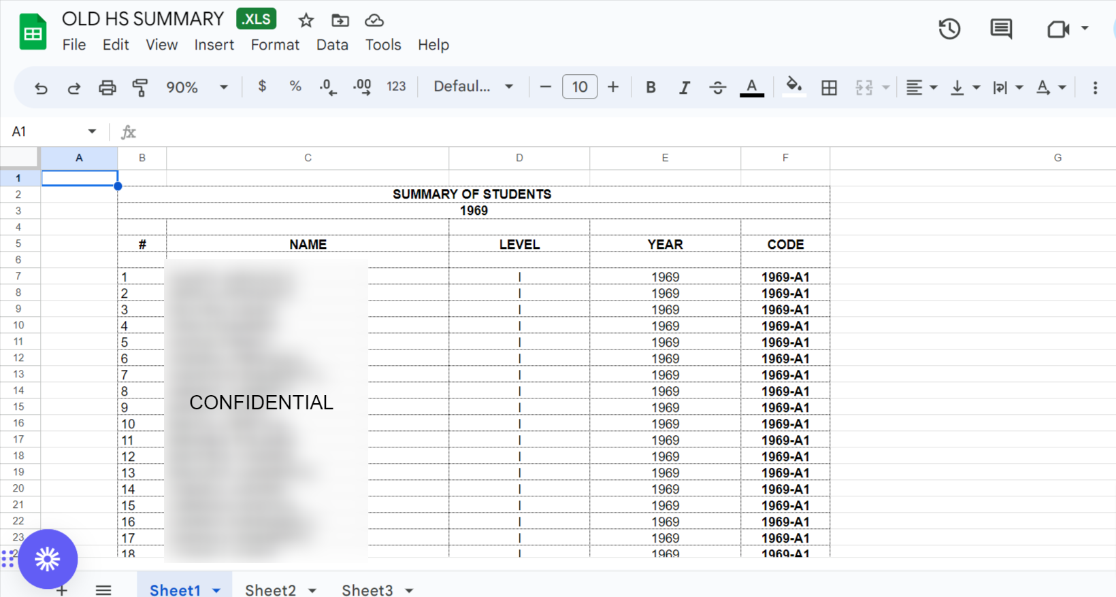
Task: Open the text color picker
Action: [751, 88]
